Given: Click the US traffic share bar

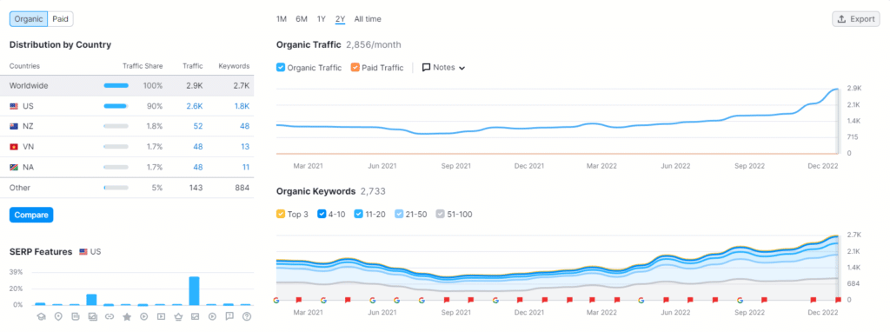Looking at the screenshot, I should pos(116,106).
